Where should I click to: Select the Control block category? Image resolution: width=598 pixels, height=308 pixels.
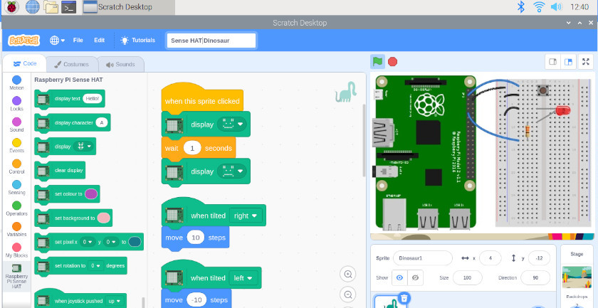[17, 166]
